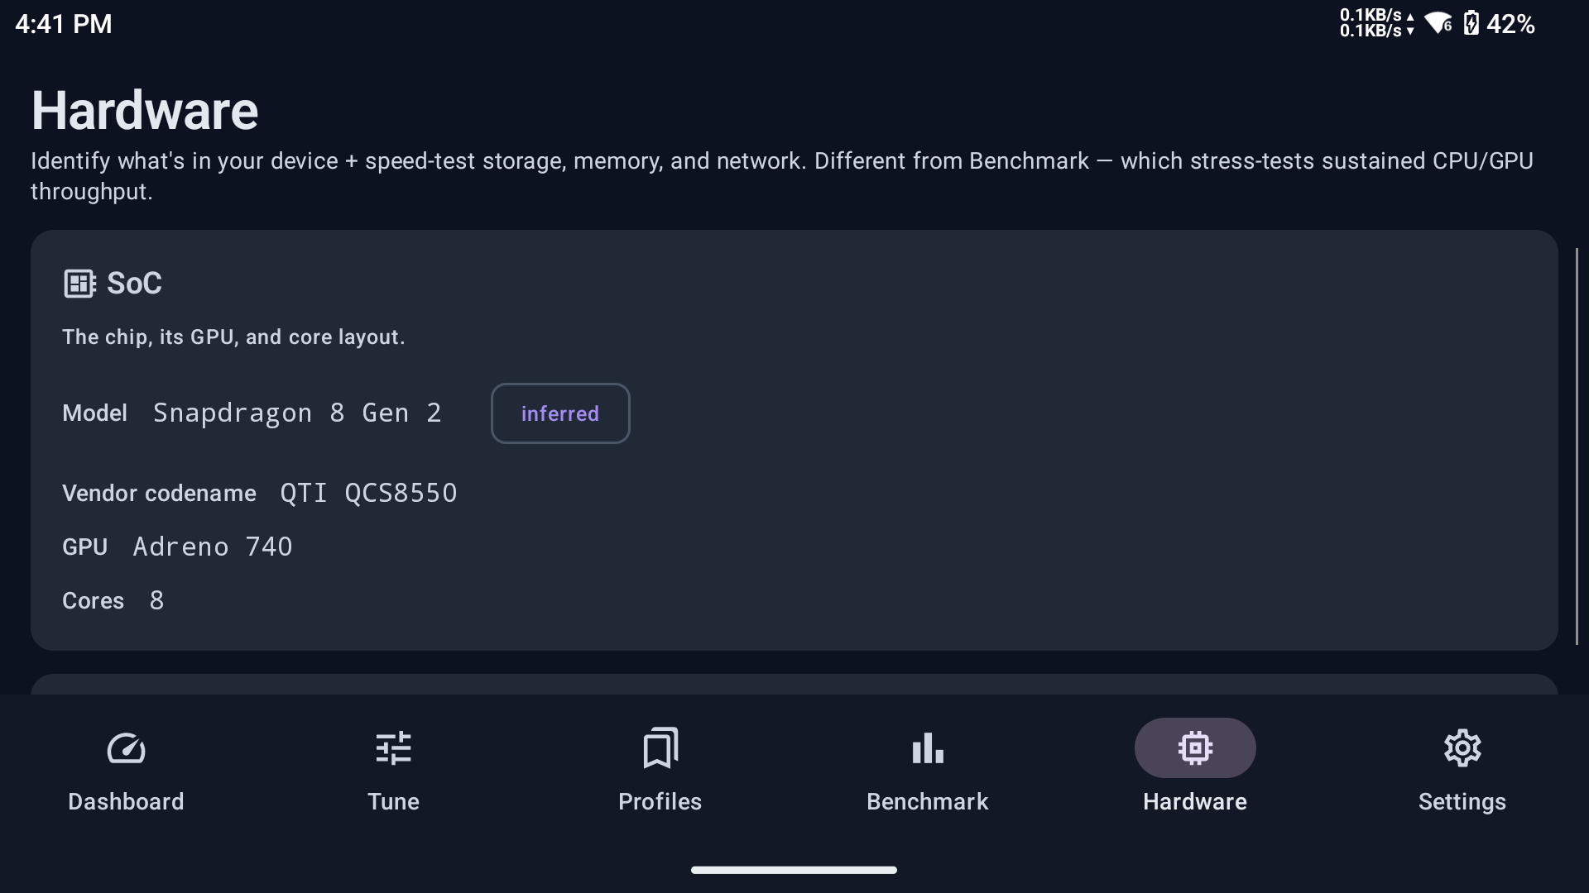Click the SoC description text
Image resolution: width=1589 pixels, height=893 pixels.
pyautogui.click(x=233, y=337)
